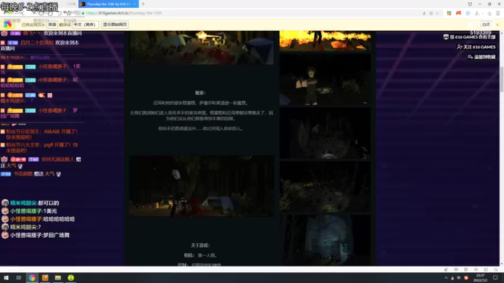The width and height of the screenshot is (504, 283).
Task: Open the burning fire screenshot thumbnail
Action: coord(325,41)
